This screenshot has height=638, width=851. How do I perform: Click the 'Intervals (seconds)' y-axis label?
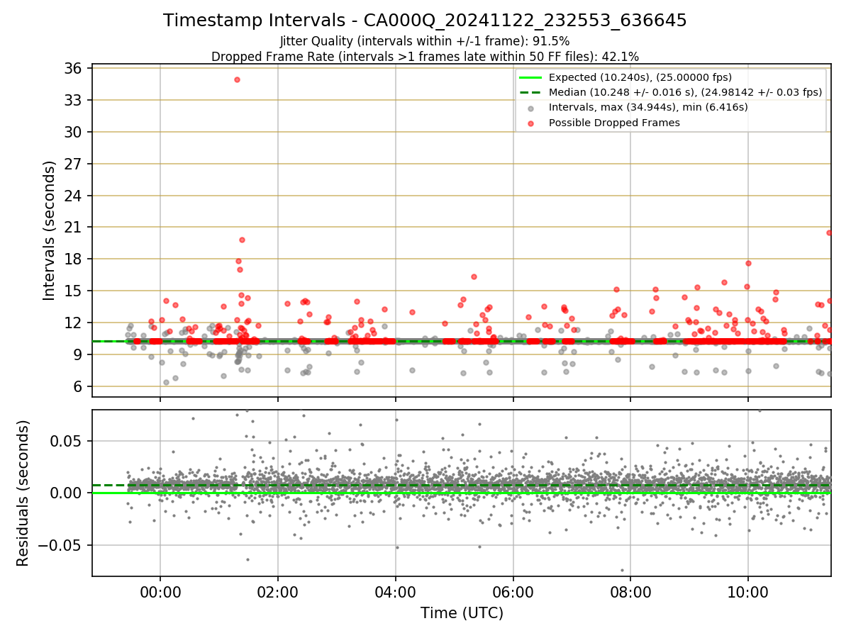tap(50, 230)
